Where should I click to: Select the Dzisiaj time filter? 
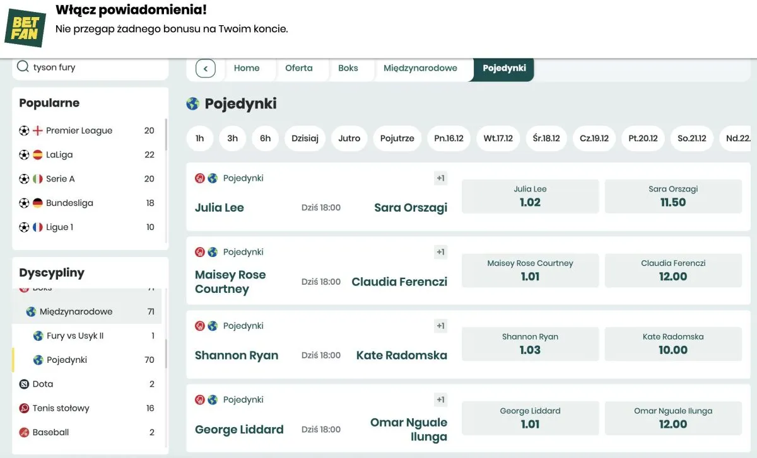coord(305,138)
